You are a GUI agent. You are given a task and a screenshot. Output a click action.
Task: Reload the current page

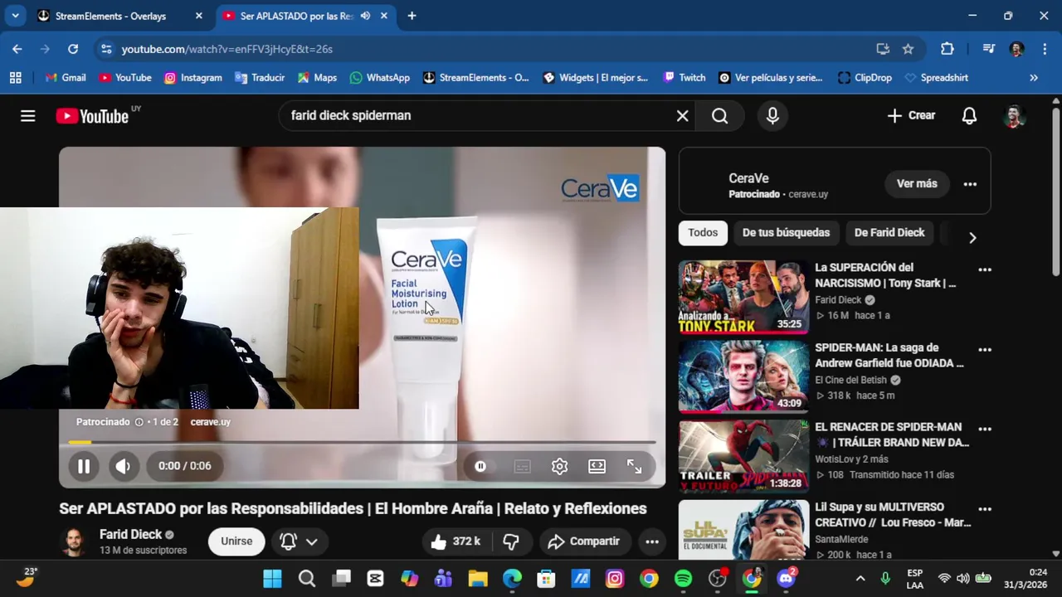pyautogui.click(x=73, y=49)
